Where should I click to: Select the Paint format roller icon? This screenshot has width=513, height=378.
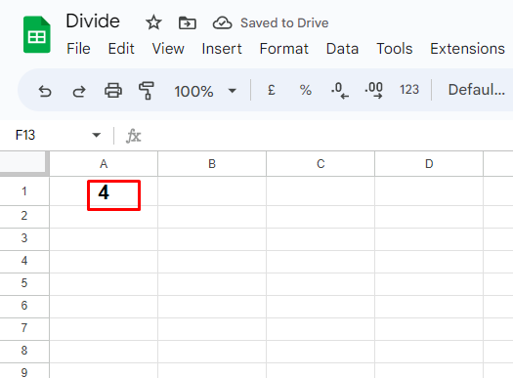coord(147,91)
